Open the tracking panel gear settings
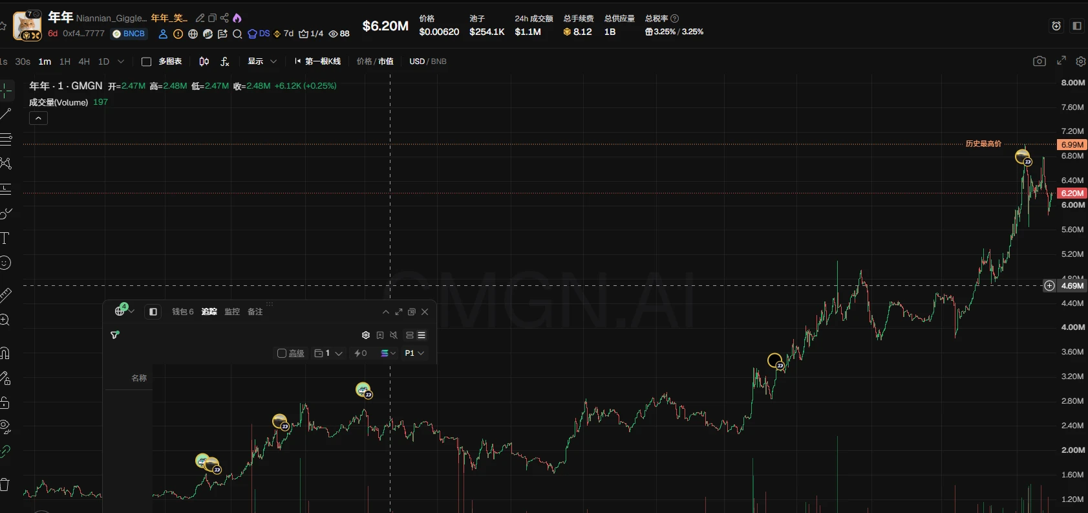This screenshot has height=513, width=1088. pyautogui.click(x=366, y=335)
